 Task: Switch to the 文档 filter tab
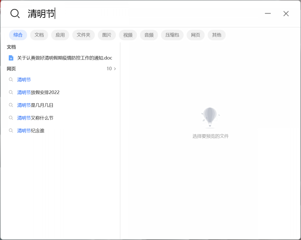pyautogui.click(x=39, y=35)
